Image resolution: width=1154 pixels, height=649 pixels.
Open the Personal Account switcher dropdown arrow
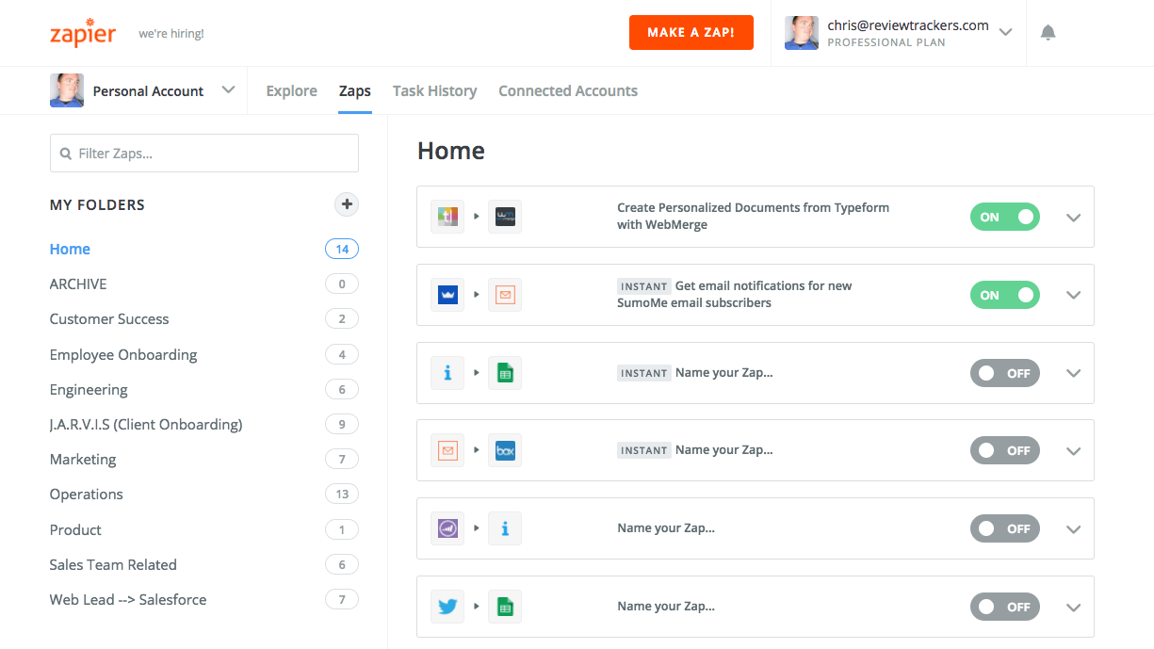pos(228,90)
